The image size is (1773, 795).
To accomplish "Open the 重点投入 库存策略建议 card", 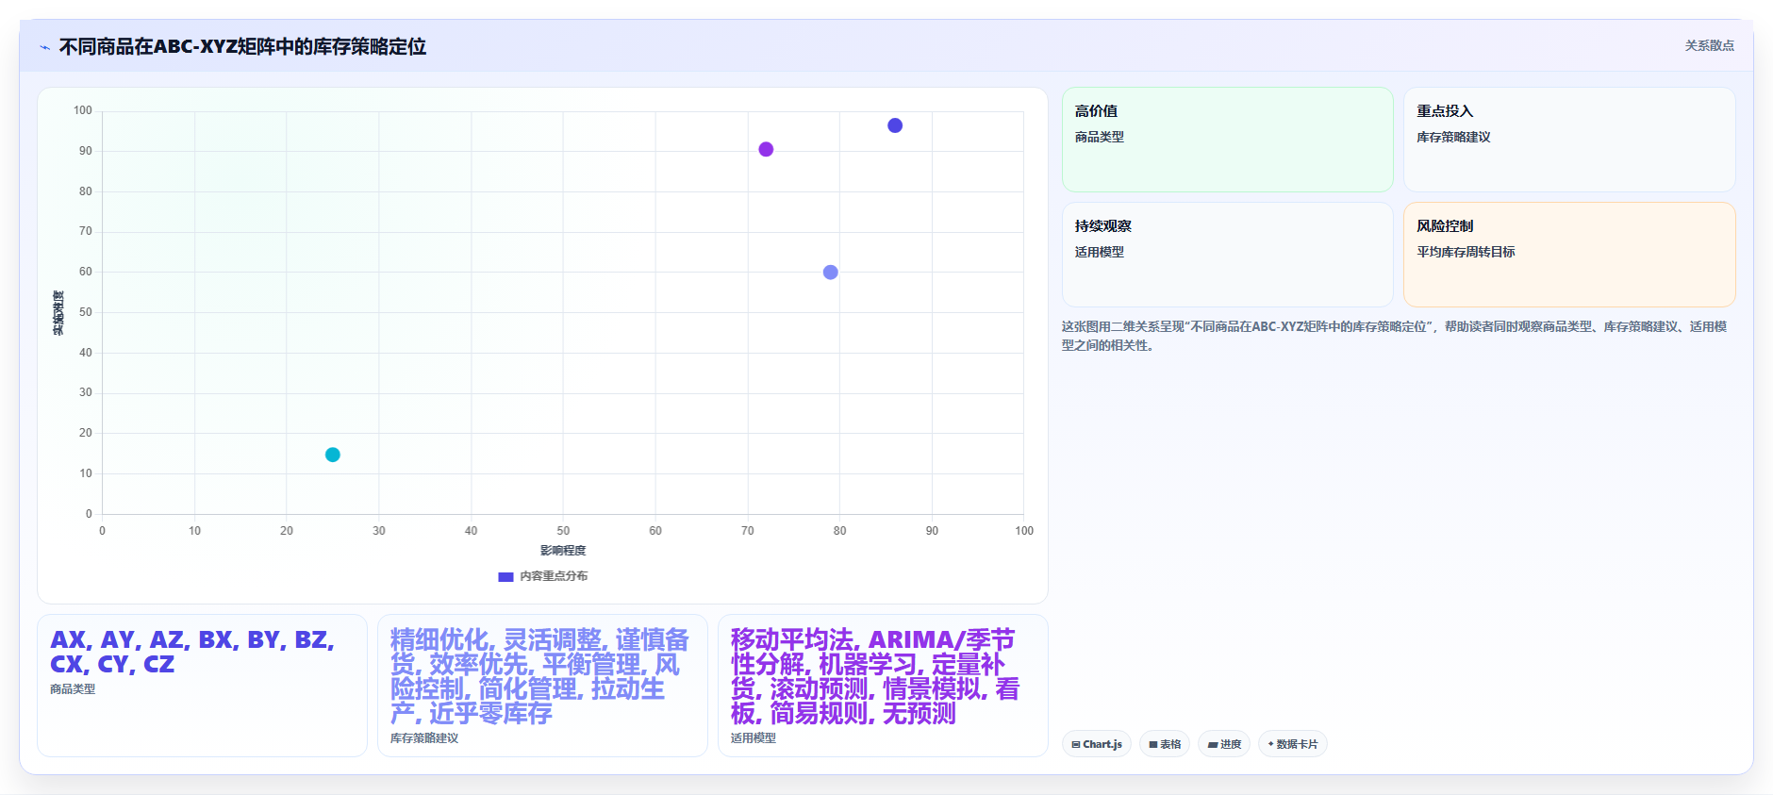I will point(1569,140).
